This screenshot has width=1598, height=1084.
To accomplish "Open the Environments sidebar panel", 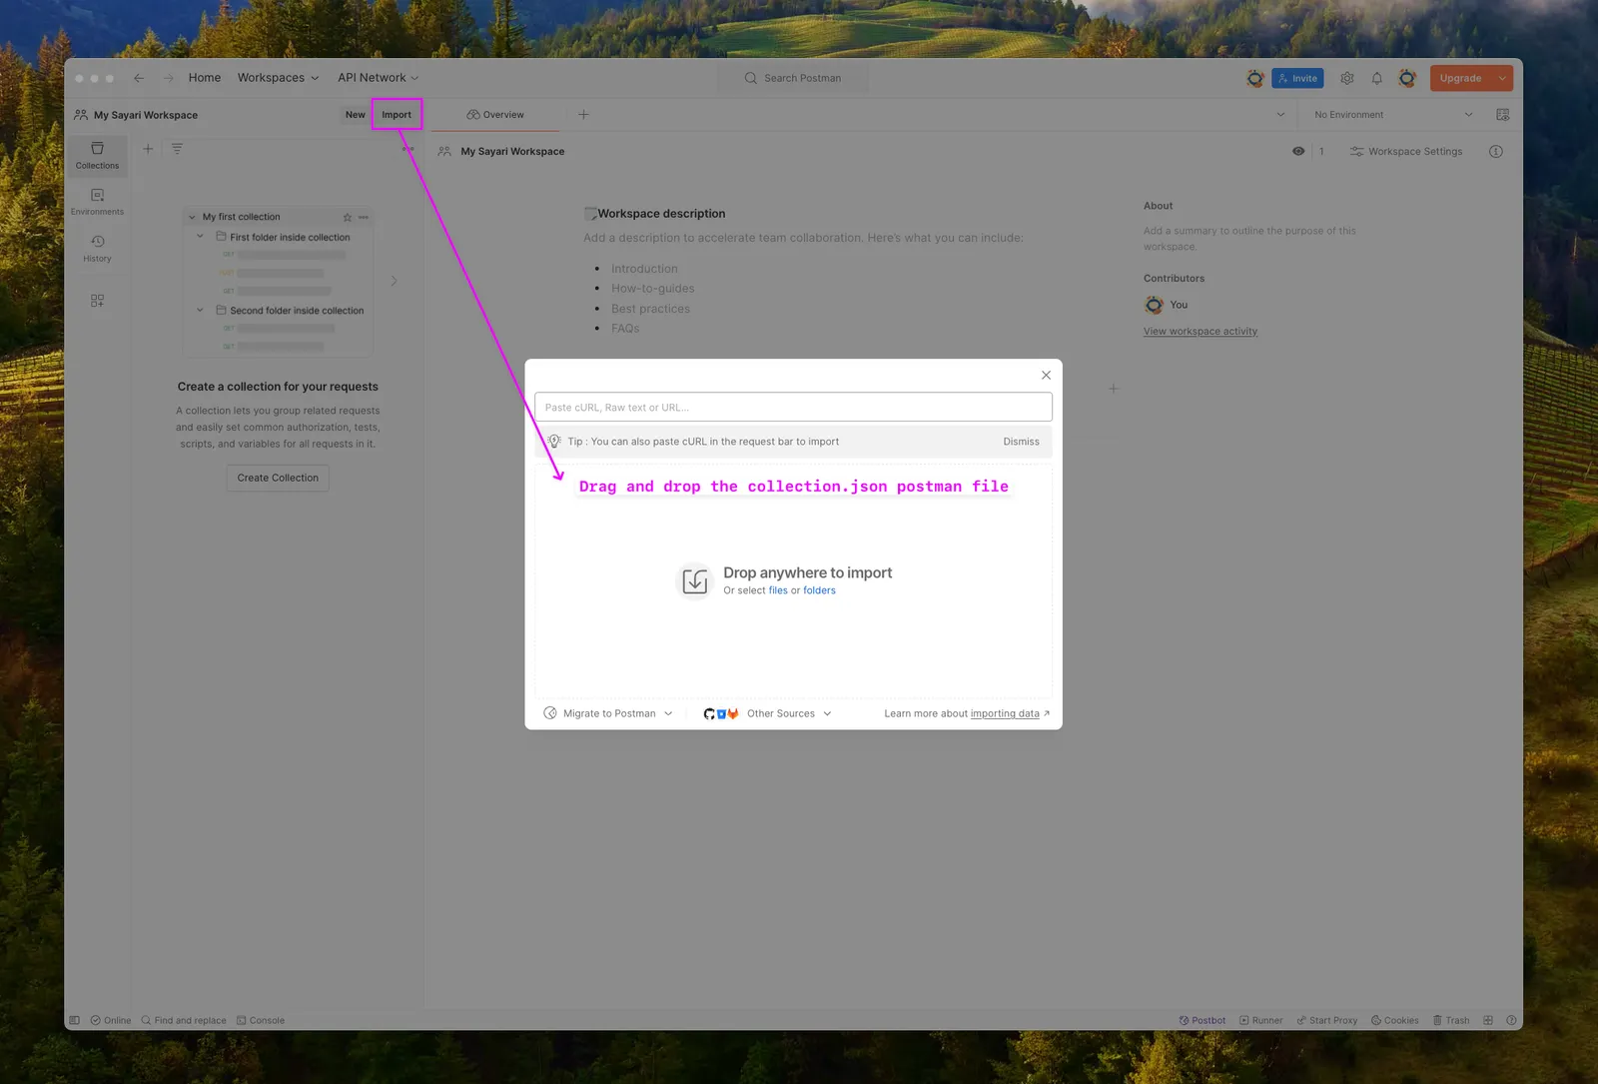I will coord(97,202).
